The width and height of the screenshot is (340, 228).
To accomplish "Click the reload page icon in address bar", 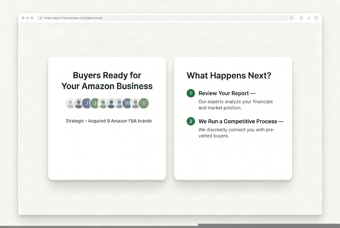I will tap(291, 18).
